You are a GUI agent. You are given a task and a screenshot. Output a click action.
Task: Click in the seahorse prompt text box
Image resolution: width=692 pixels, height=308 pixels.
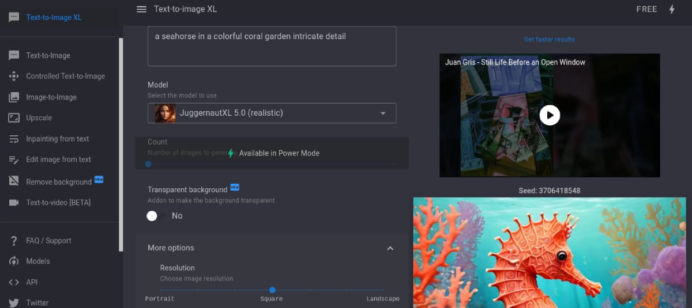[x=272, y=46]
